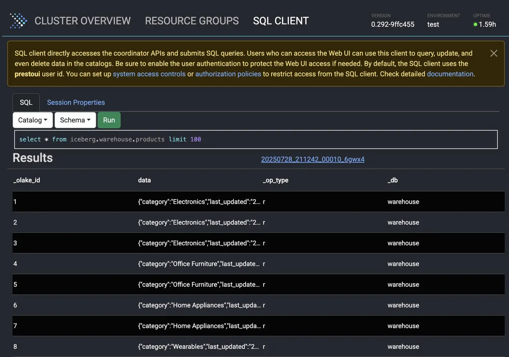Click the _olake_id column header
The width and height of the screenshot is (509, 357).
pyautogui.click(x=27, y=180)
